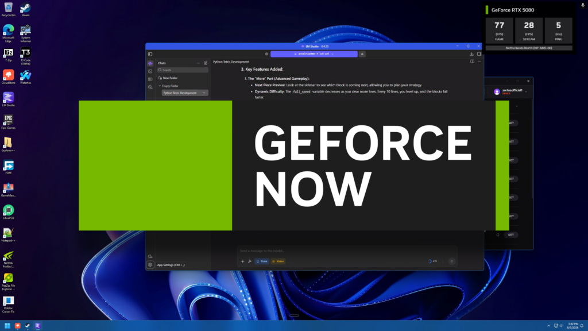Open the icon above the App Settings gear

(150, 257)
